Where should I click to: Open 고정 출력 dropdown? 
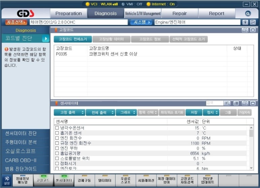pos(70,113)
